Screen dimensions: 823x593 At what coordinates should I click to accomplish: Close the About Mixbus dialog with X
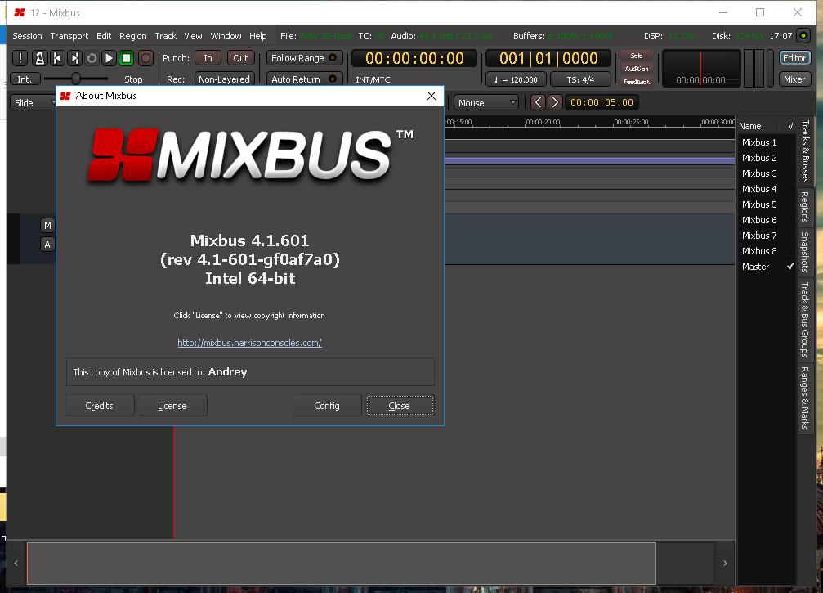click(432, 96)
